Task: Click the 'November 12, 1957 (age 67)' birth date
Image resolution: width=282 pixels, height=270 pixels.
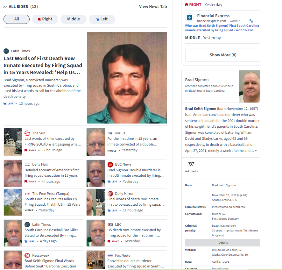Action: (229, 195)
